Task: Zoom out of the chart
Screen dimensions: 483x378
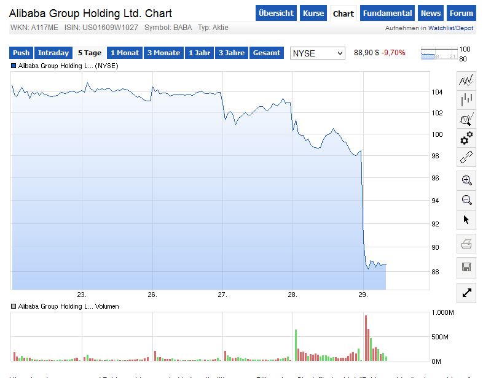Action: 466,199
